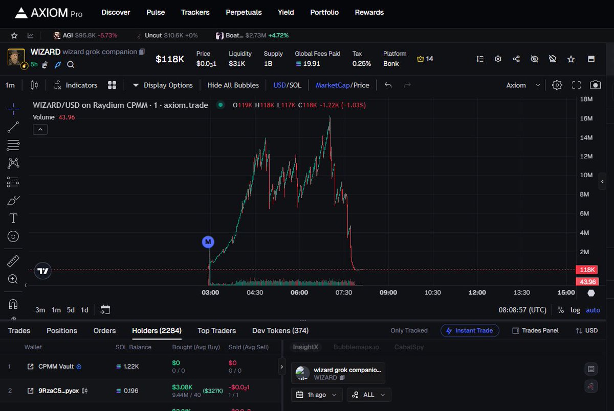The image size is (614, 411).
Task: Toggle percent scale on price axis
Action: pyautogui.click(x=561, y=310)
